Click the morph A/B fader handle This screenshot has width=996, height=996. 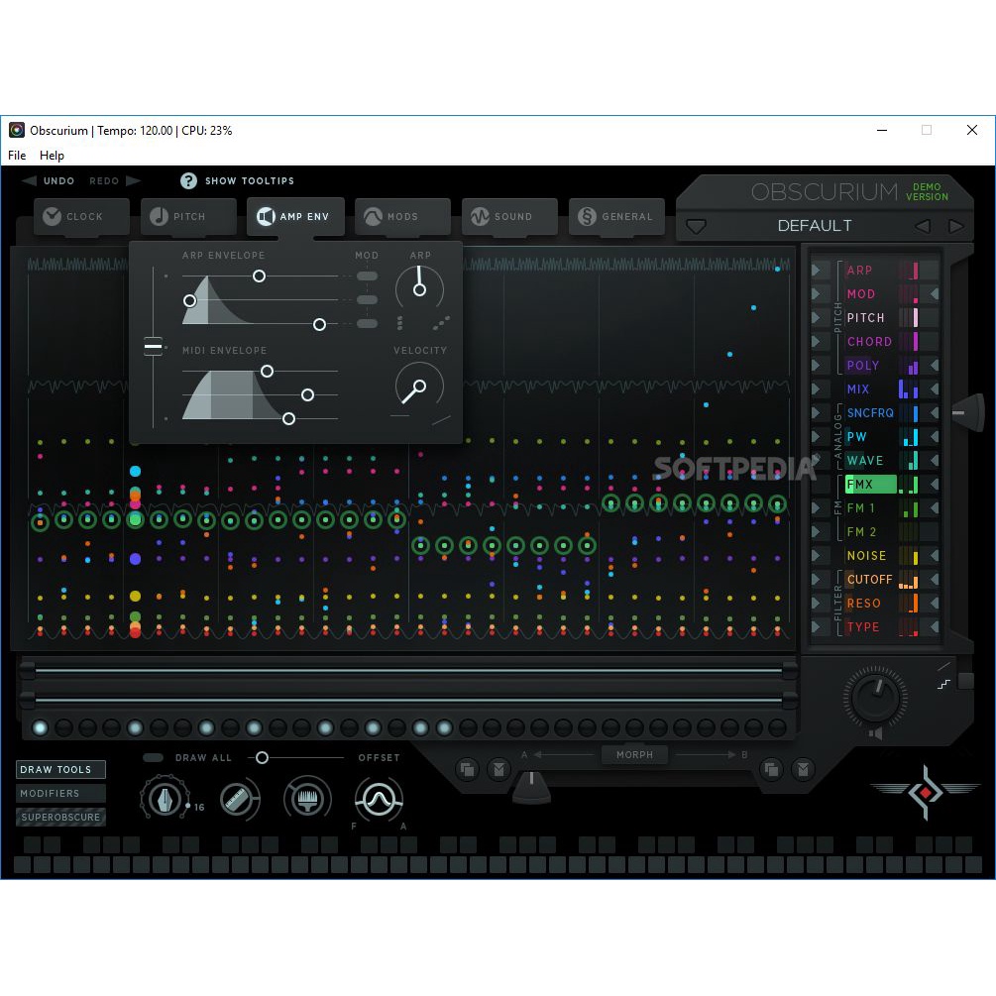(531, 786)
